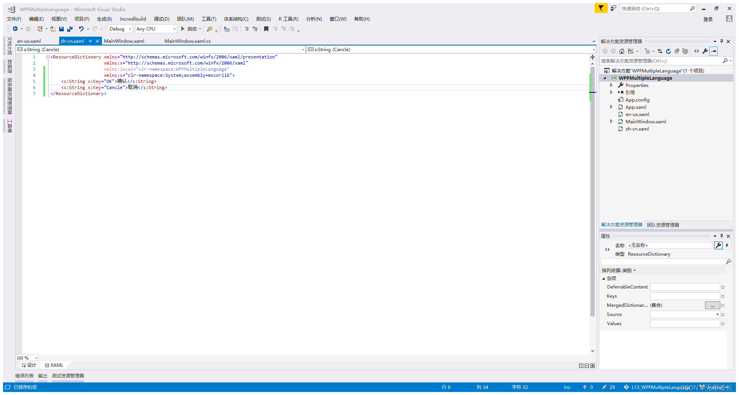
Task: Expand the Properties node in Solution Explorer
Action: [611, 85]
